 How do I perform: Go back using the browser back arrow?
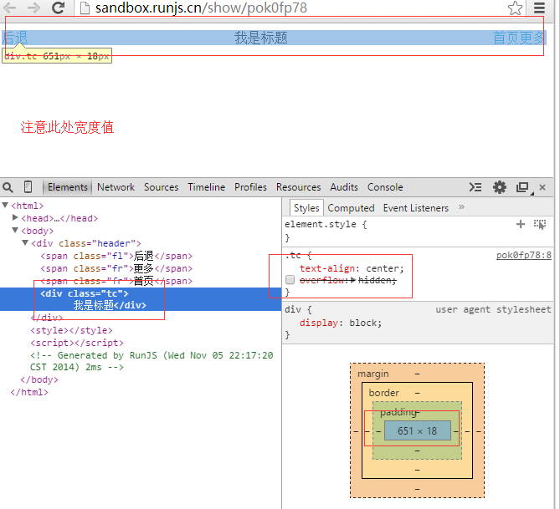point(10,8)
